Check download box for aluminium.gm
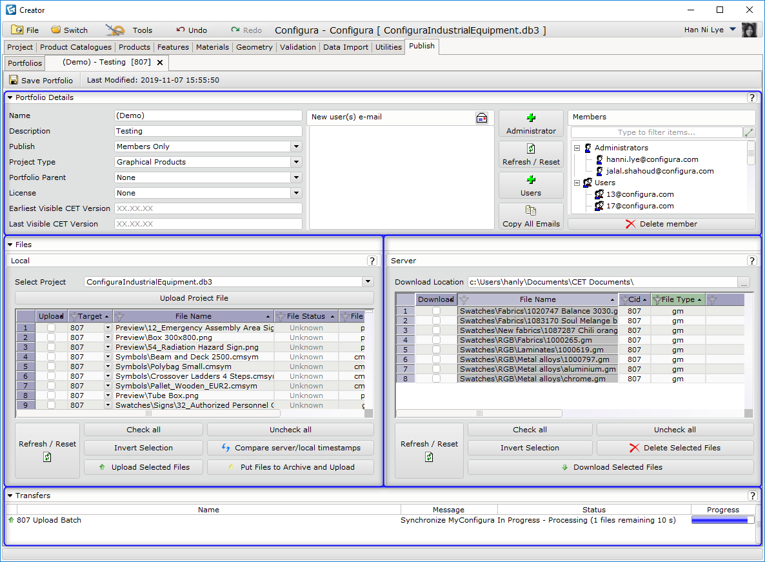765x562 pixels. [436, 369]
